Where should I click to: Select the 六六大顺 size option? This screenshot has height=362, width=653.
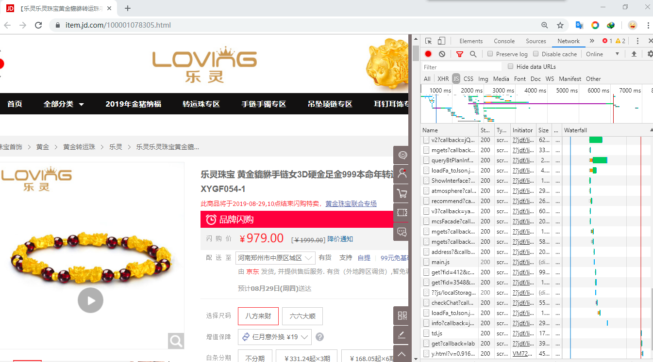302,316
